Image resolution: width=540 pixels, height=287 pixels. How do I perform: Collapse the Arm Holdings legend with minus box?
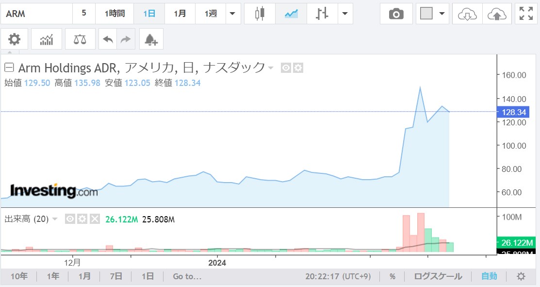[x=9, y=67]
